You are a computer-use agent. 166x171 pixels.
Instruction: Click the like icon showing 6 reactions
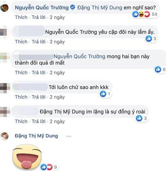pos(158,69)
